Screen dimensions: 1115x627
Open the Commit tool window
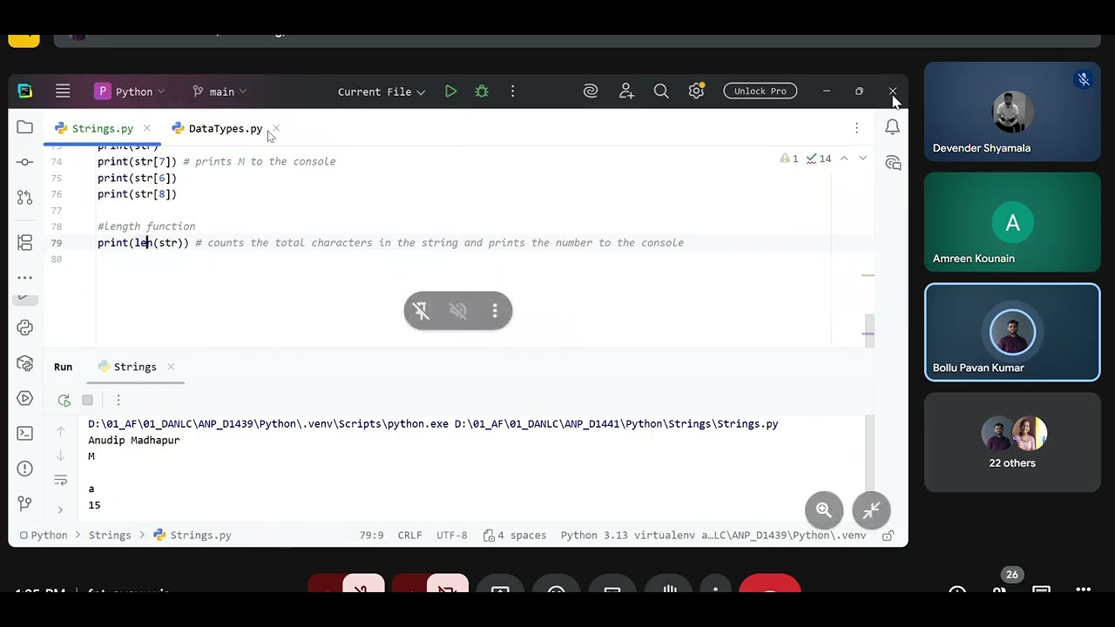click(24, 162)
